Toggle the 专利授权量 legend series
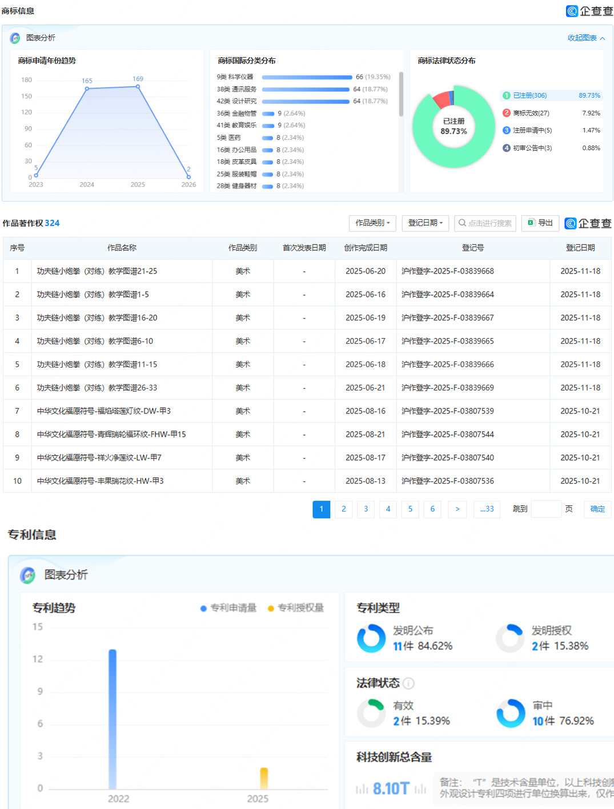This screenshot has width=614, height=809. tap(296, 608)
